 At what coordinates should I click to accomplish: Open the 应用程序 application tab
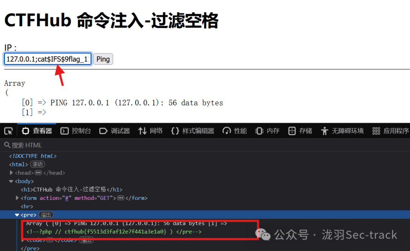[390, 131]
